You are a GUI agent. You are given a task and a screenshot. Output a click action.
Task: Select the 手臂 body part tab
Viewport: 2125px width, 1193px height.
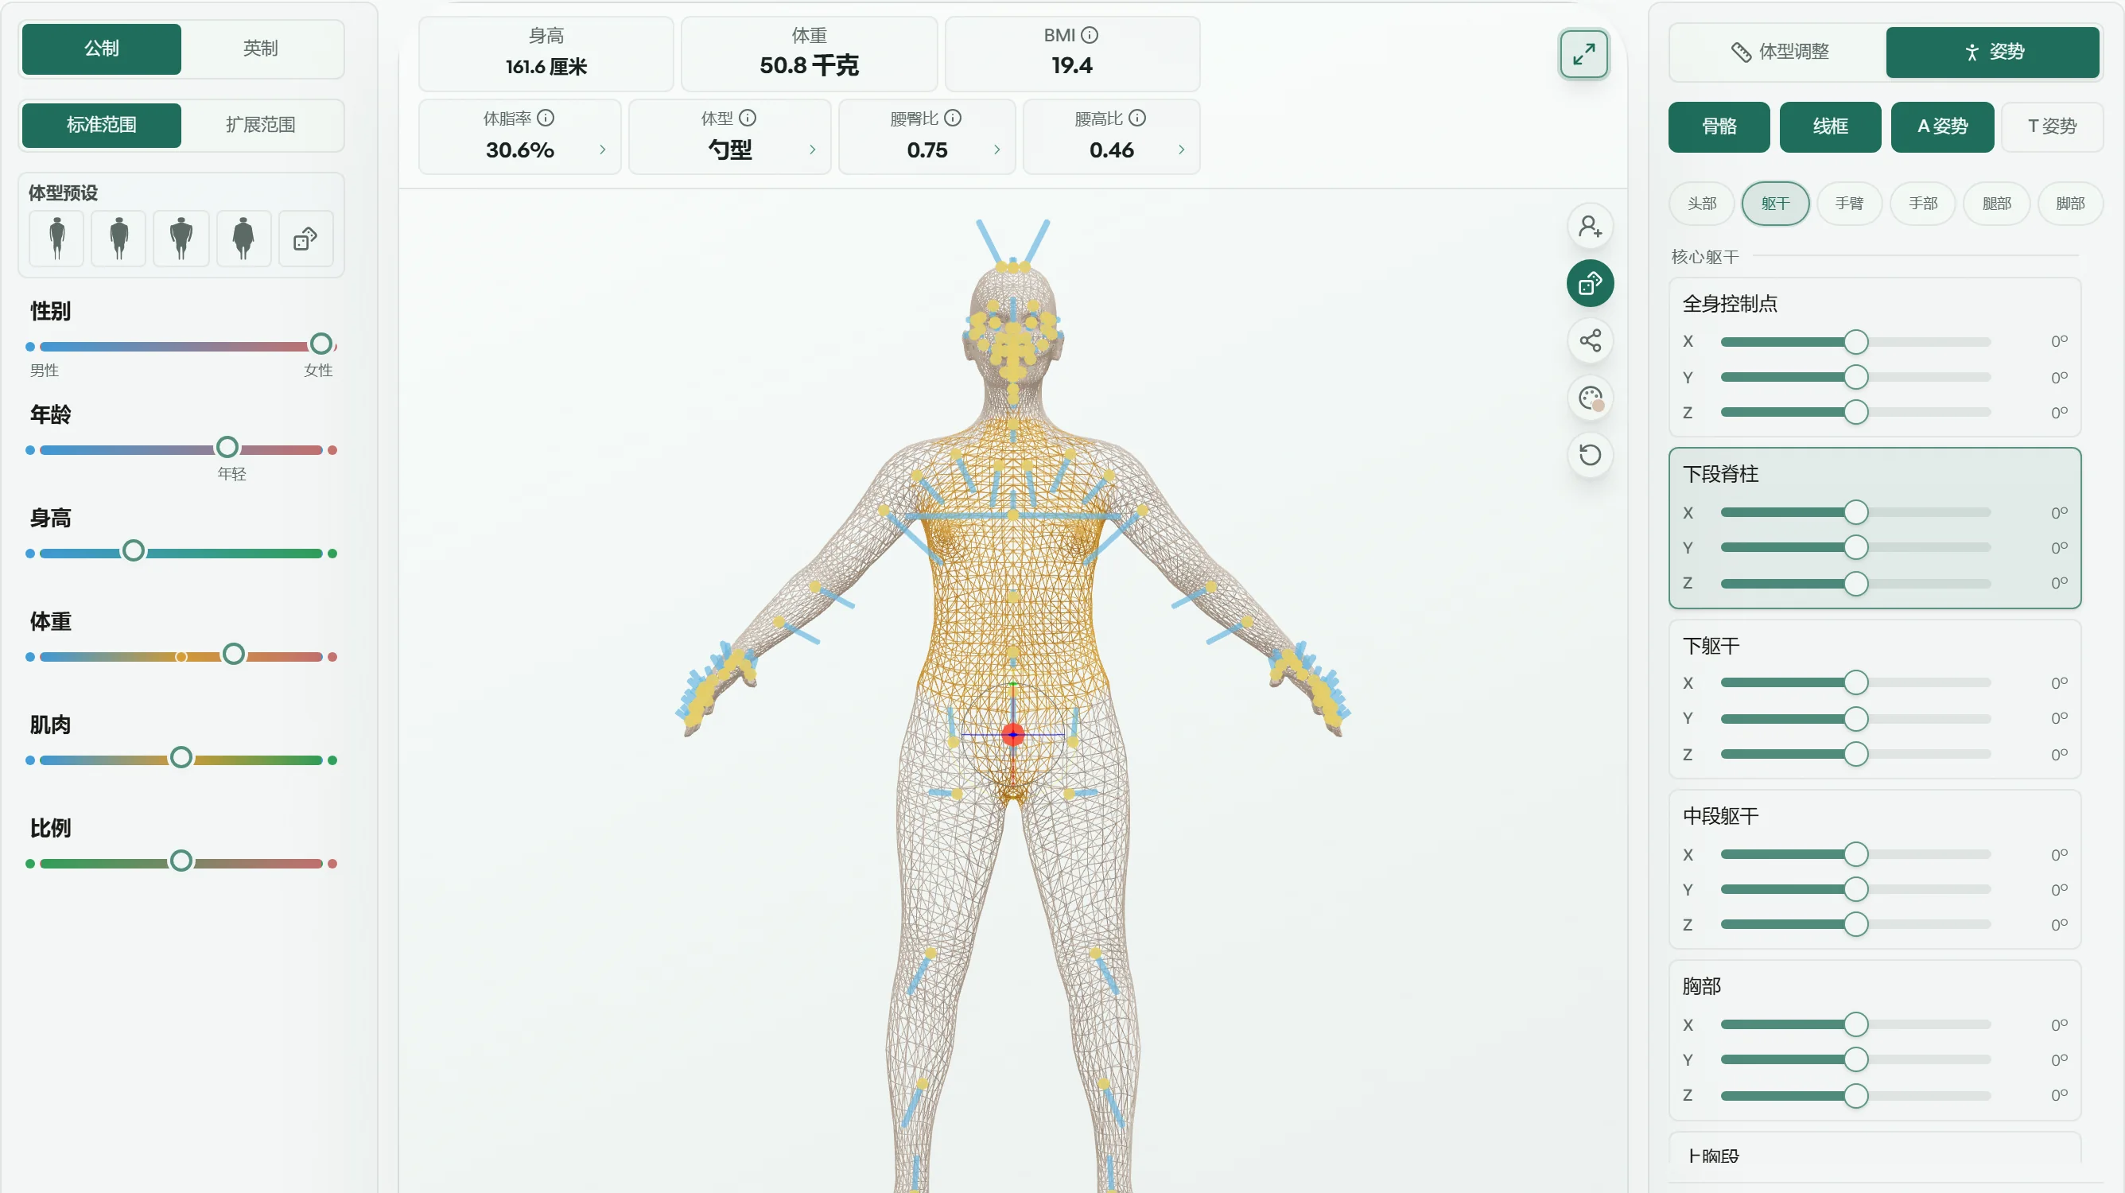[x=1849, y=204]
